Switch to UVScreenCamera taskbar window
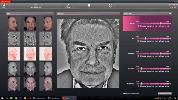 [x=54, y=98]
